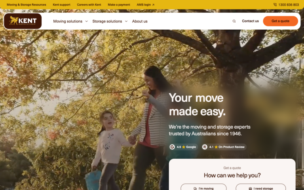Click the Kent Removals & Storage logo

(x=23, y=21)
